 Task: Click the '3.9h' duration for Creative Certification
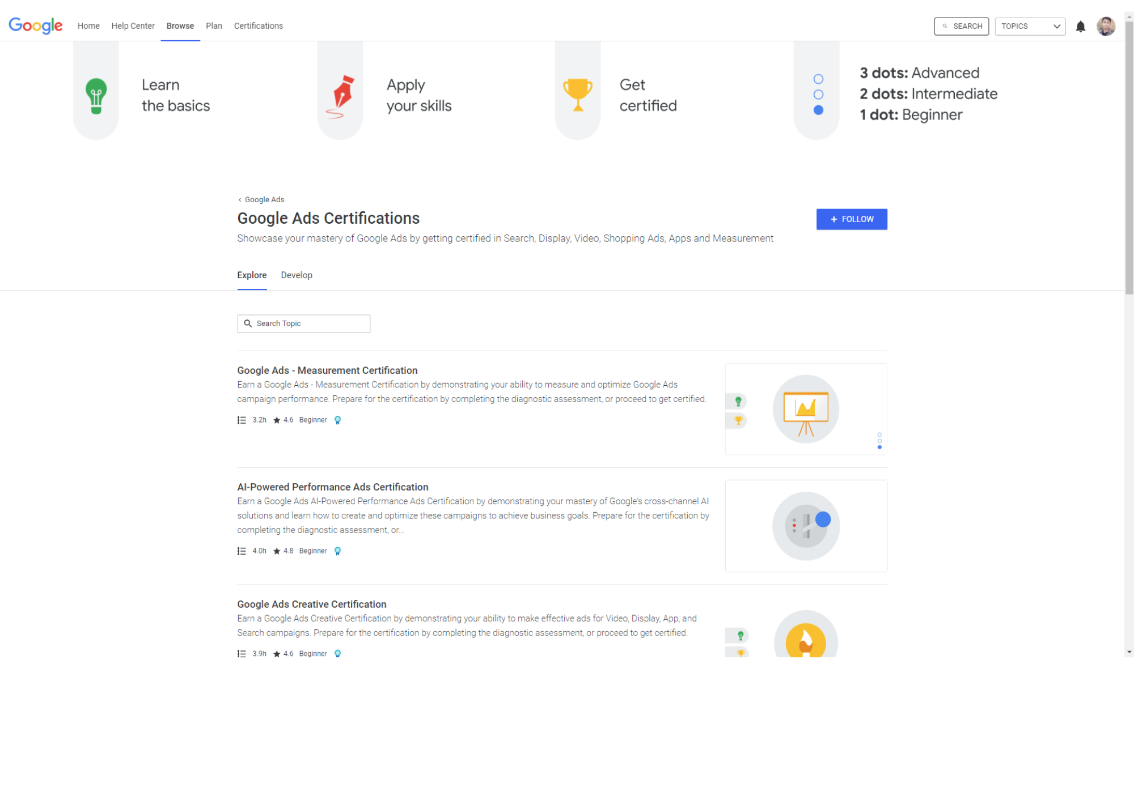tap(259, 653)
